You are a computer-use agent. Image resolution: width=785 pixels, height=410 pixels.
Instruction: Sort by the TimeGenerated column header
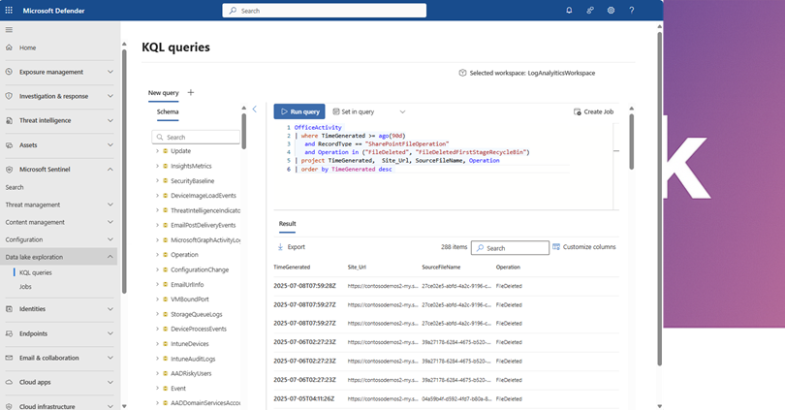click(x=292, y=268)
